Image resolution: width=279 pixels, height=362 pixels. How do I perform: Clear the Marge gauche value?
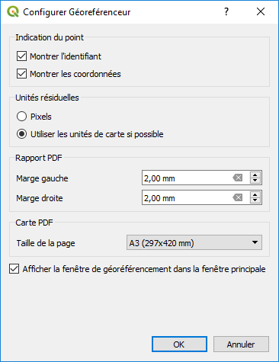click(x=238, y=178)
